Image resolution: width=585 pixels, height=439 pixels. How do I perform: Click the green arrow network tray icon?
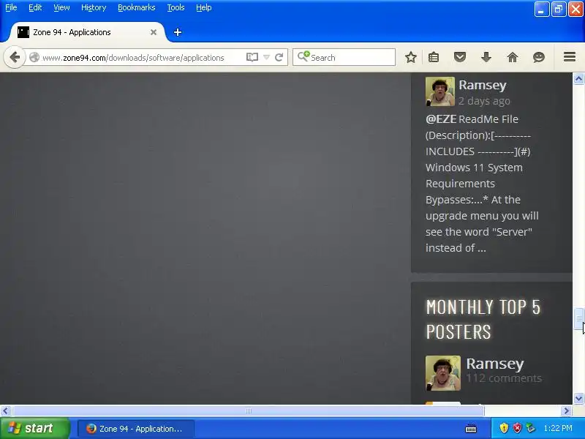point(530,428)
